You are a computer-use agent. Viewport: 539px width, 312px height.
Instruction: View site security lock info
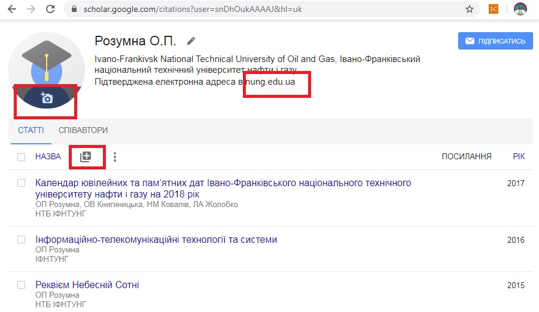[74, 10]
